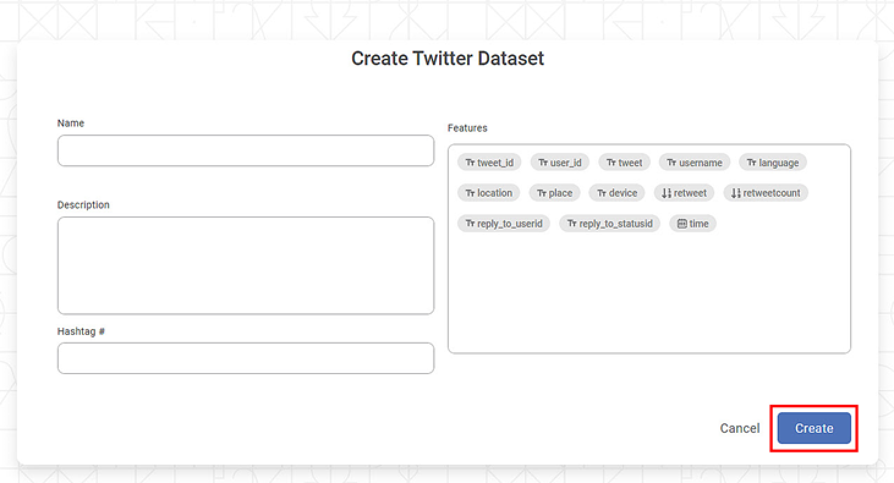894x483 pixels.
Task: Toggle the device feature
Action: click(x=616, y=193)
